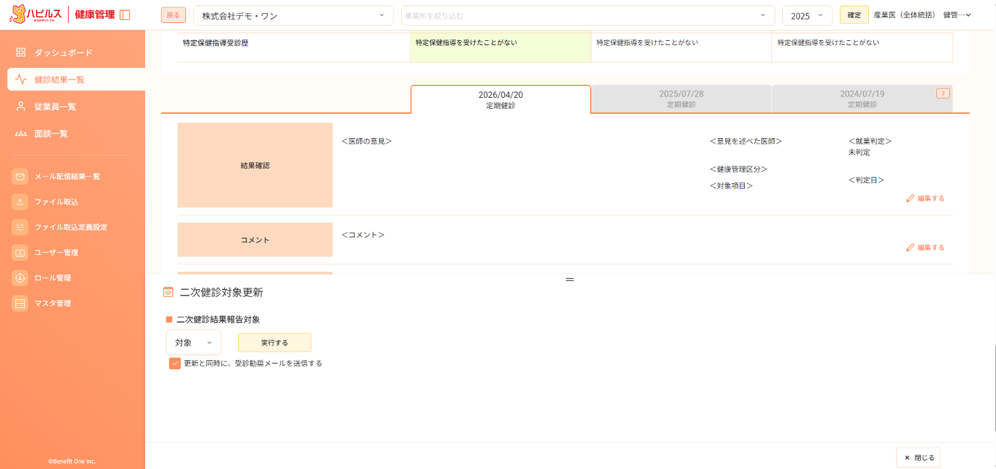The height and width of the screenshot is (469, 996).
Task: Select 健診結果一覧 in sidebar
Action: (76, 80)
